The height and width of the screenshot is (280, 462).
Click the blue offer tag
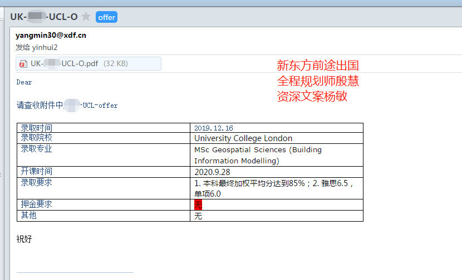[107, 17]
